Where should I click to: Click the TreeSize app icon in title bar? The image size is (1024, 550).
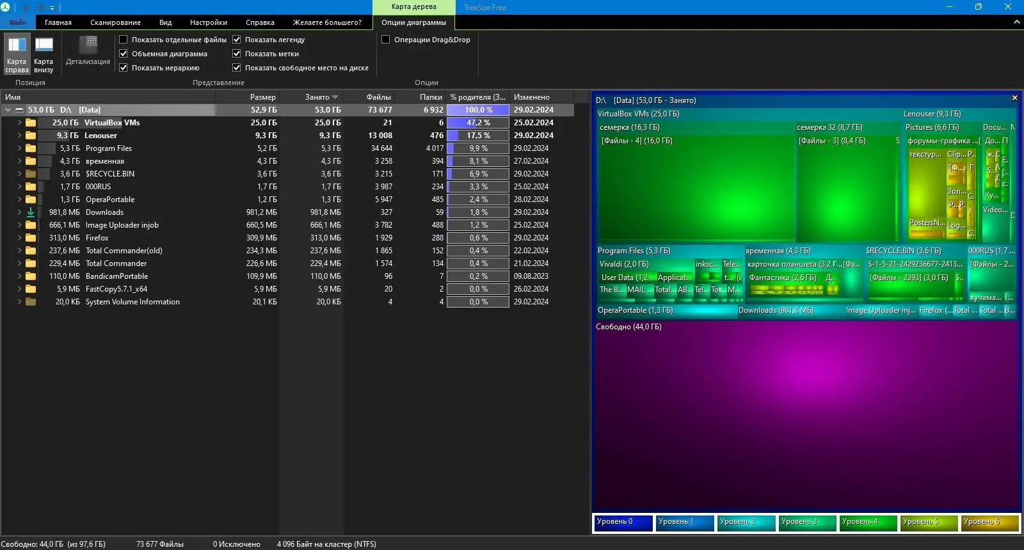6,7
